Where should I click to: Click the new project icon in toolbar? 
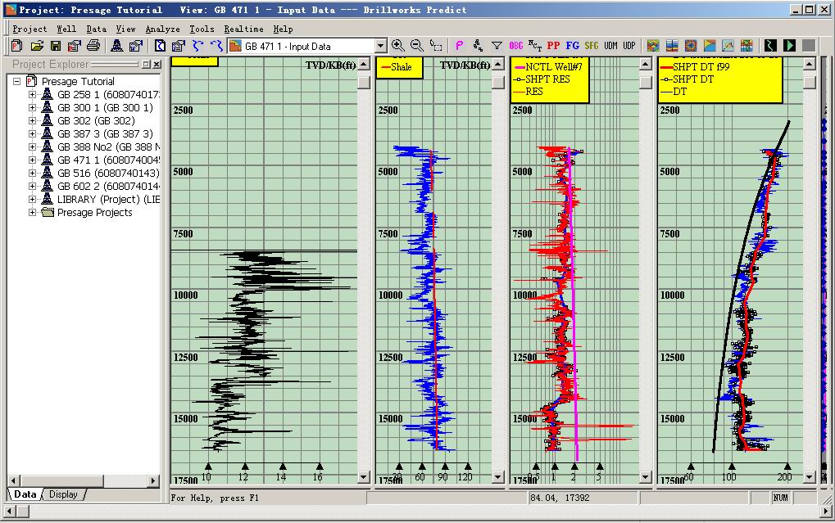[17, 46]
